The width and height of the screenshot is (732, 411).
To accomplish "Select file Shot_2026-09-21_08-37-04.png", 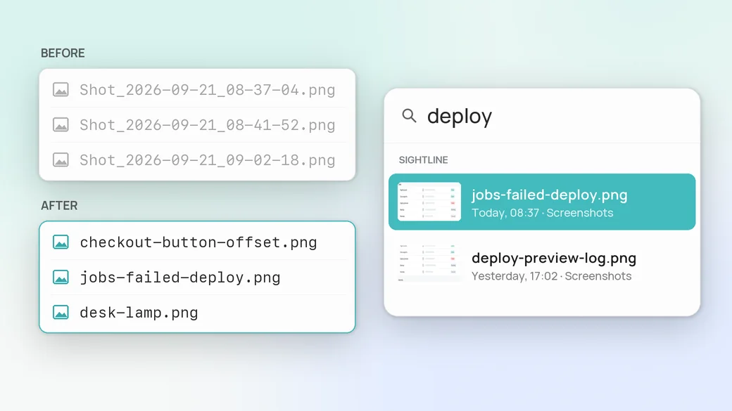I will [207, 90].
